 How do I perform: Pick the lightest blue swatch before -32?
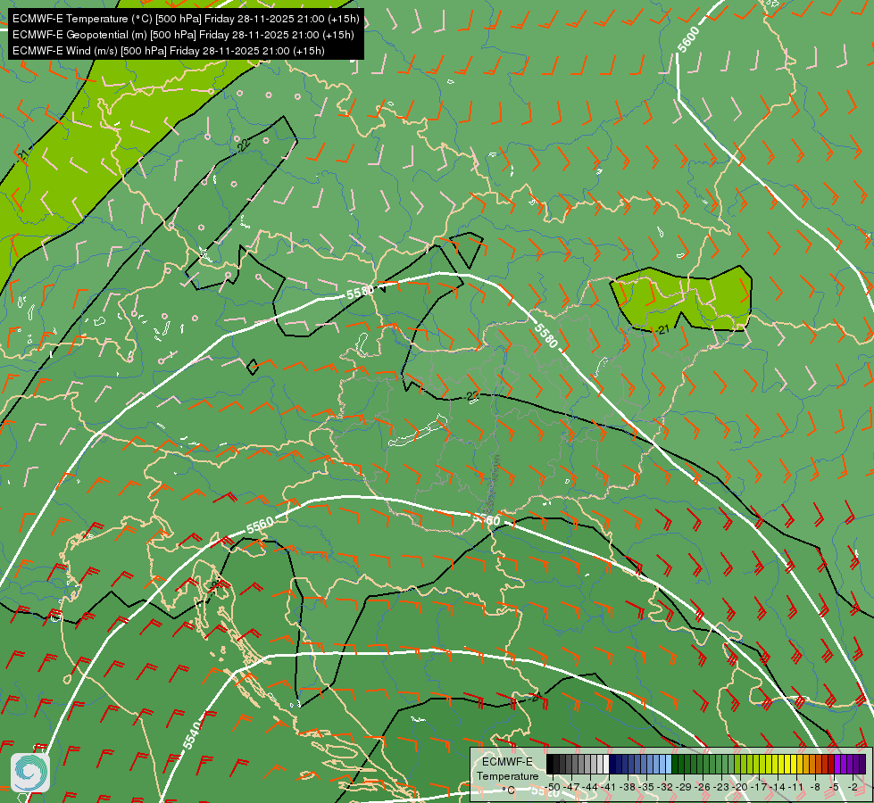coord(669,764)
